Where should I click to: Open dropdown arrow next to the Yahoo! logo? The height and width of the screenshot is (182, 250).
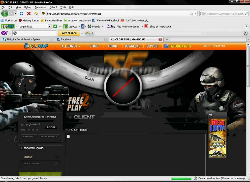click(x=10, y=33)
